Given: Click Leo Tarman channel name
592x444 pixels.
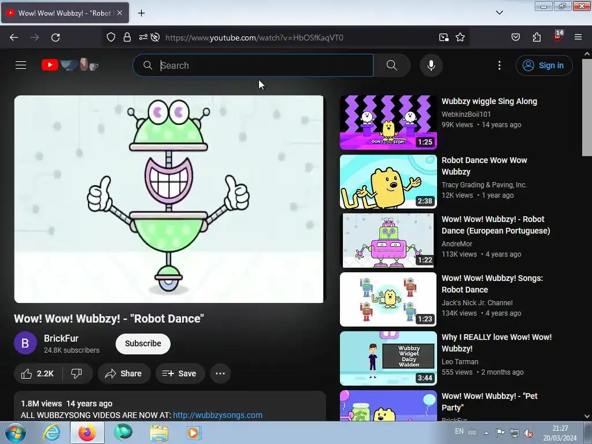Looking at the screenshot, I should (x=460, y=361).
